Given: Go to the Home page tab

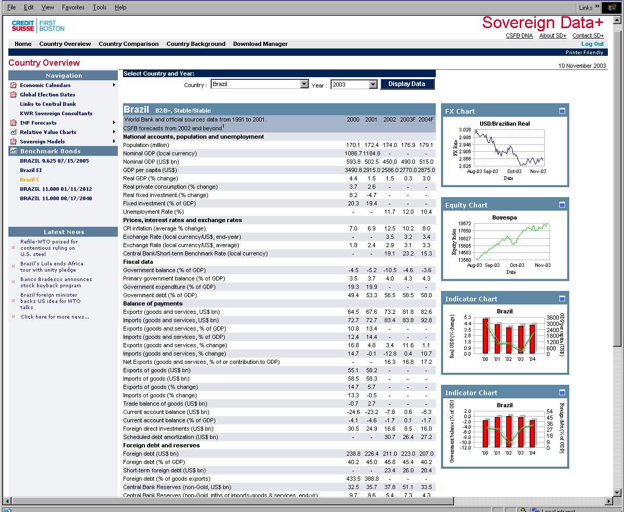Looking at the screenshot, I should coord(23,44).
